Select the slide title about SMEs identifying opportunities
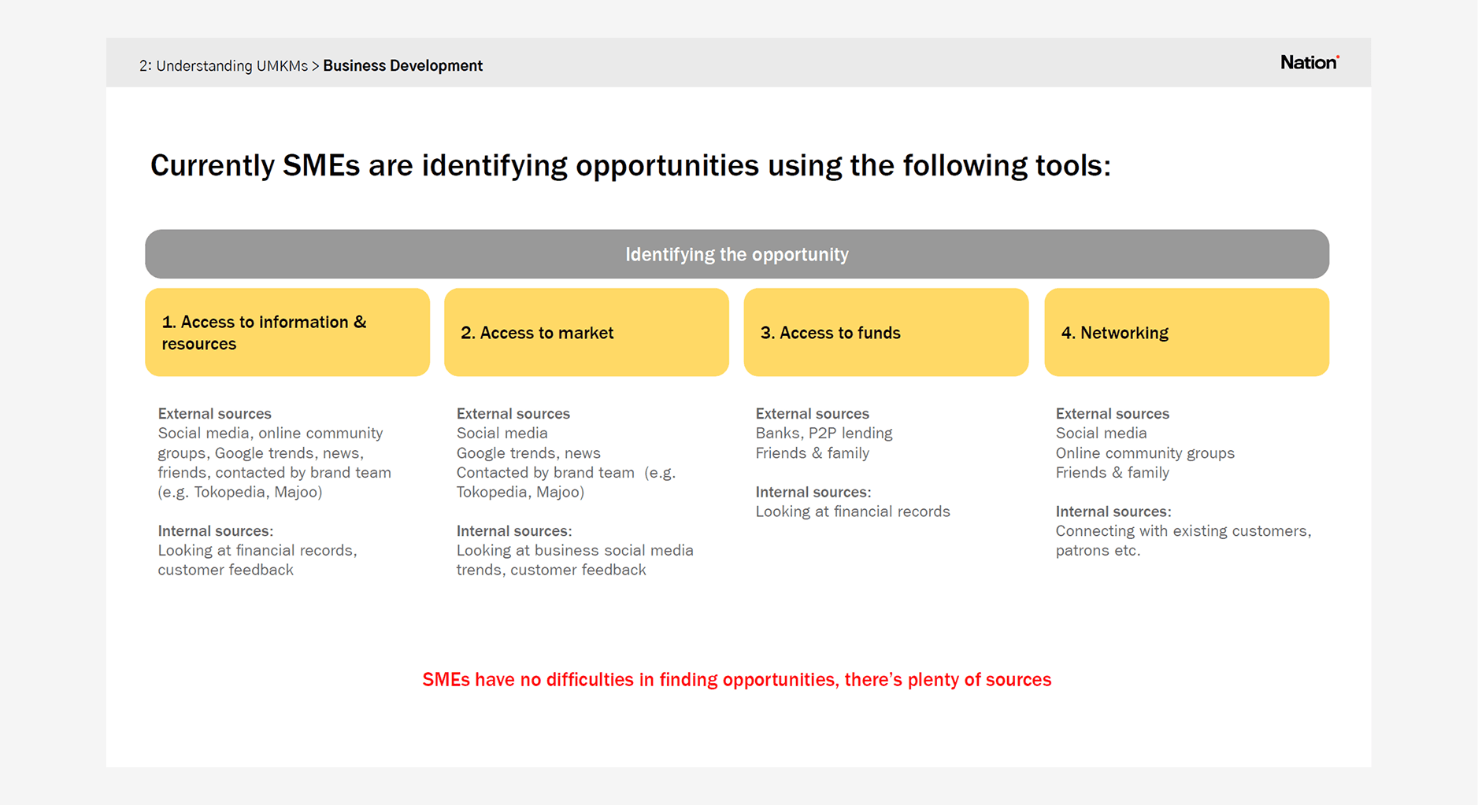1478x805 pixels. [631, 166]
